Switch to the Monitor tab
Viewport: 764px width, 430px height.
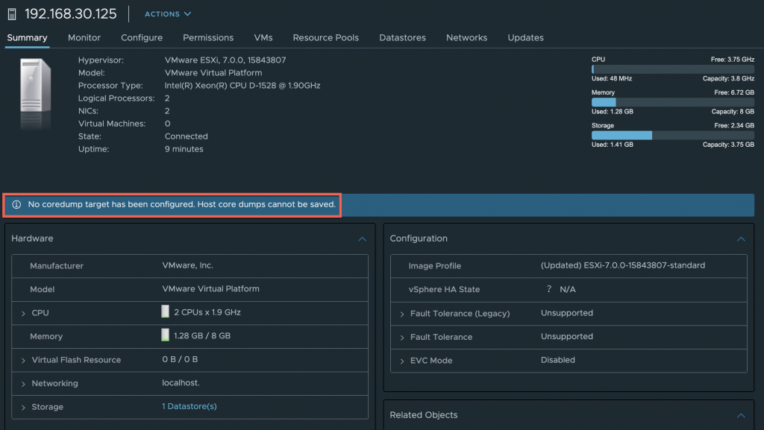[x=84, y=37]
